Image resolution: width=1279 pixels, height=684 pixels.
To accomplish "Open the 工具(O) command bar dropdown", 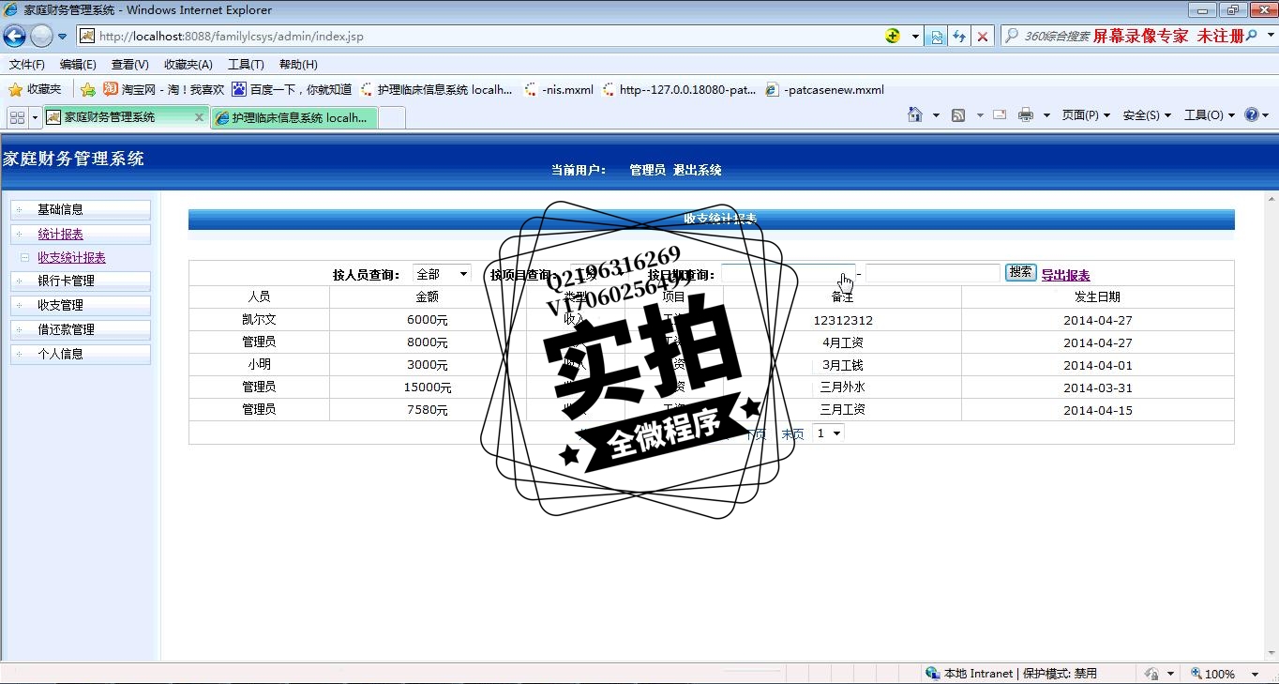I will tap(1210, 114).
